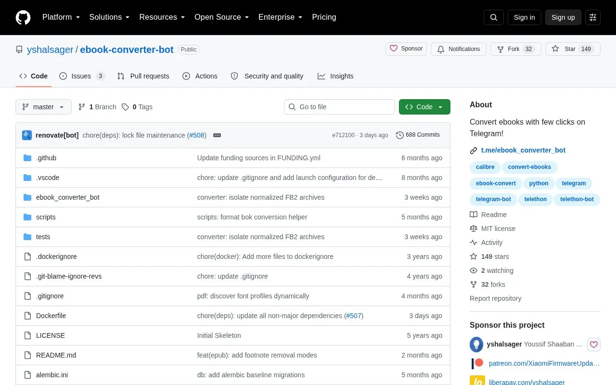
Task: Expand the Solutions dropdown
Action: pos(110,17)
